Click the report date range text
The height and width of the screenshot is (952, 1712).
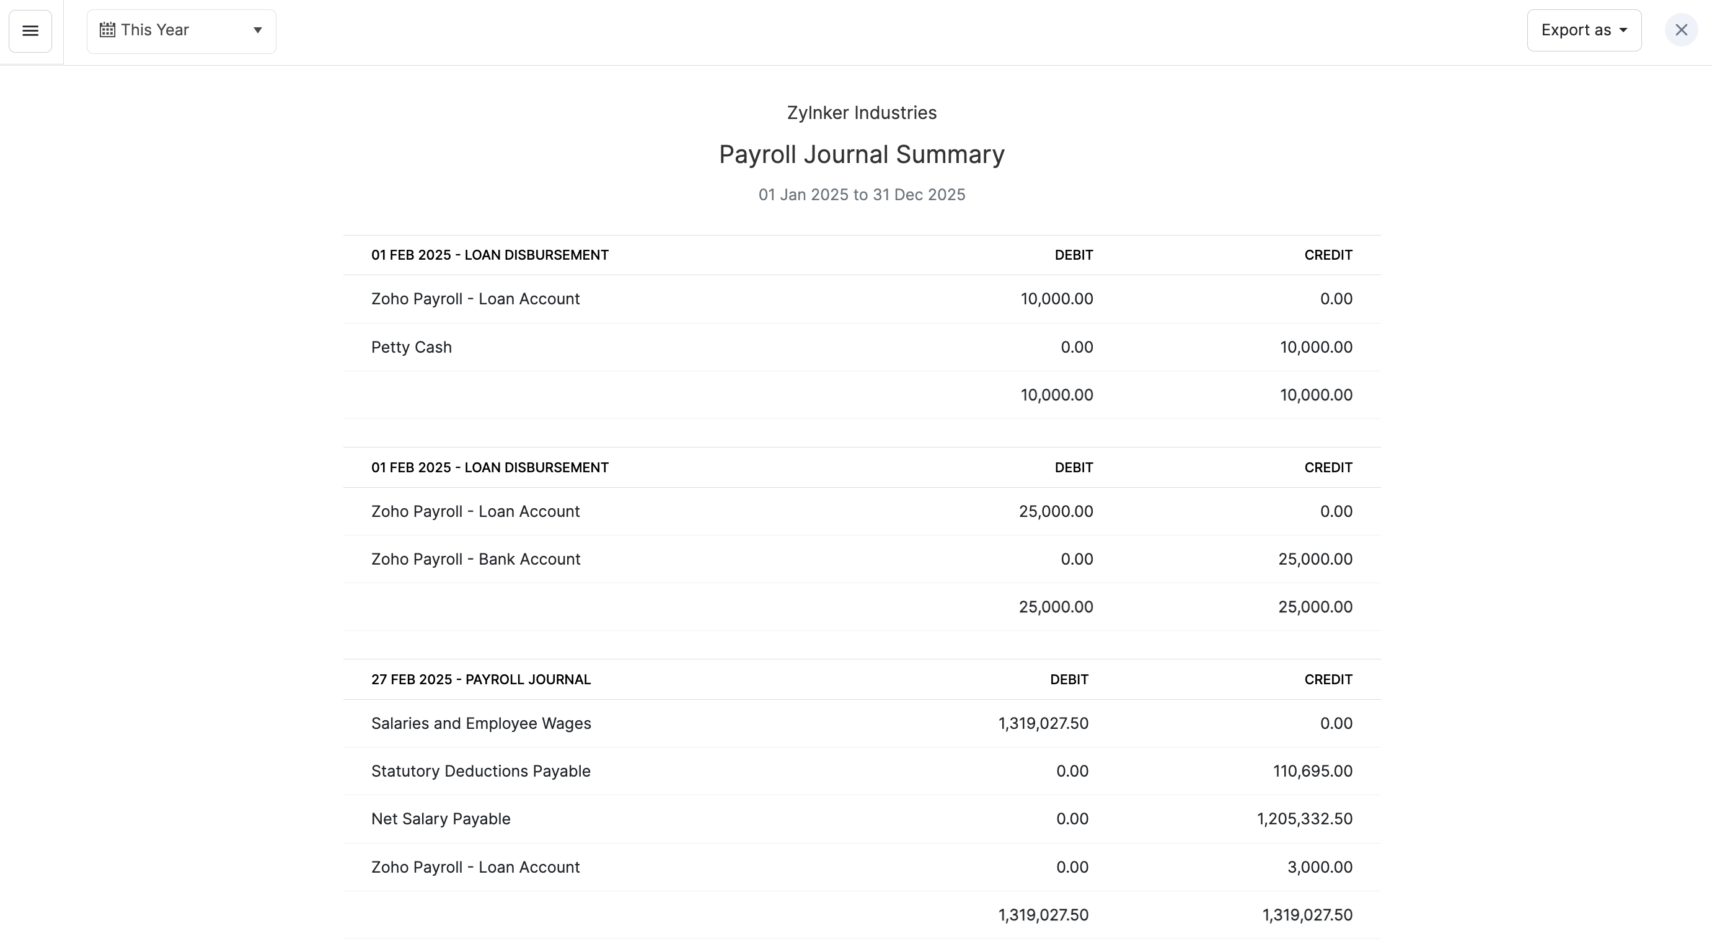click(x=862, y=195)
